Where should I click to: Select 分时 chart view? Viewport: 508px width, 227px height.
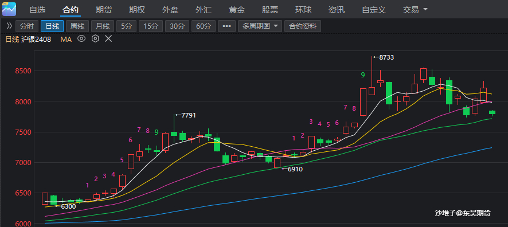26,26
